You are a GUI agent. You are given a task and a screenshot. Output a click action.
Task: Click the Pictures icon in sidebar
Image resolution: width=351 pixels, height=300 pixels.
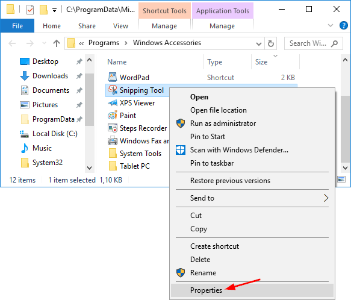click(x=25, y=105)
